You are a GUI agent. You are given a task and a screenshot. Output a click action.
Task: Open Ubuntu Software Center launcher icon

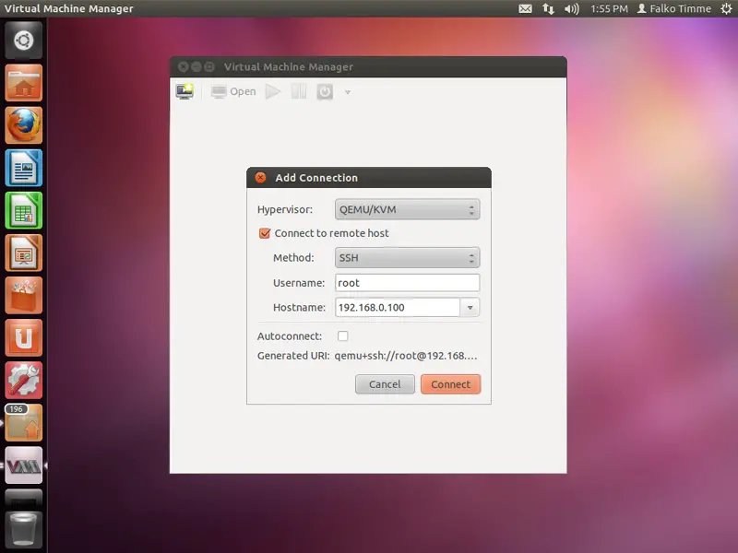point(24,295)
